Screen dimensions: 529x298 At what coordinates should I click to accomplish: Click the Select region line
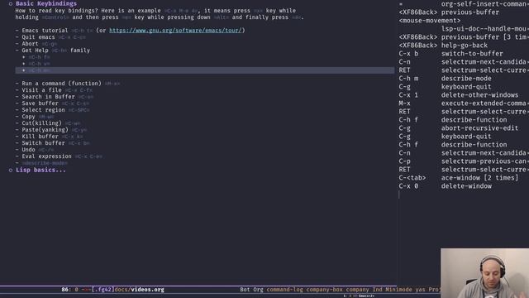coord(52,110)
